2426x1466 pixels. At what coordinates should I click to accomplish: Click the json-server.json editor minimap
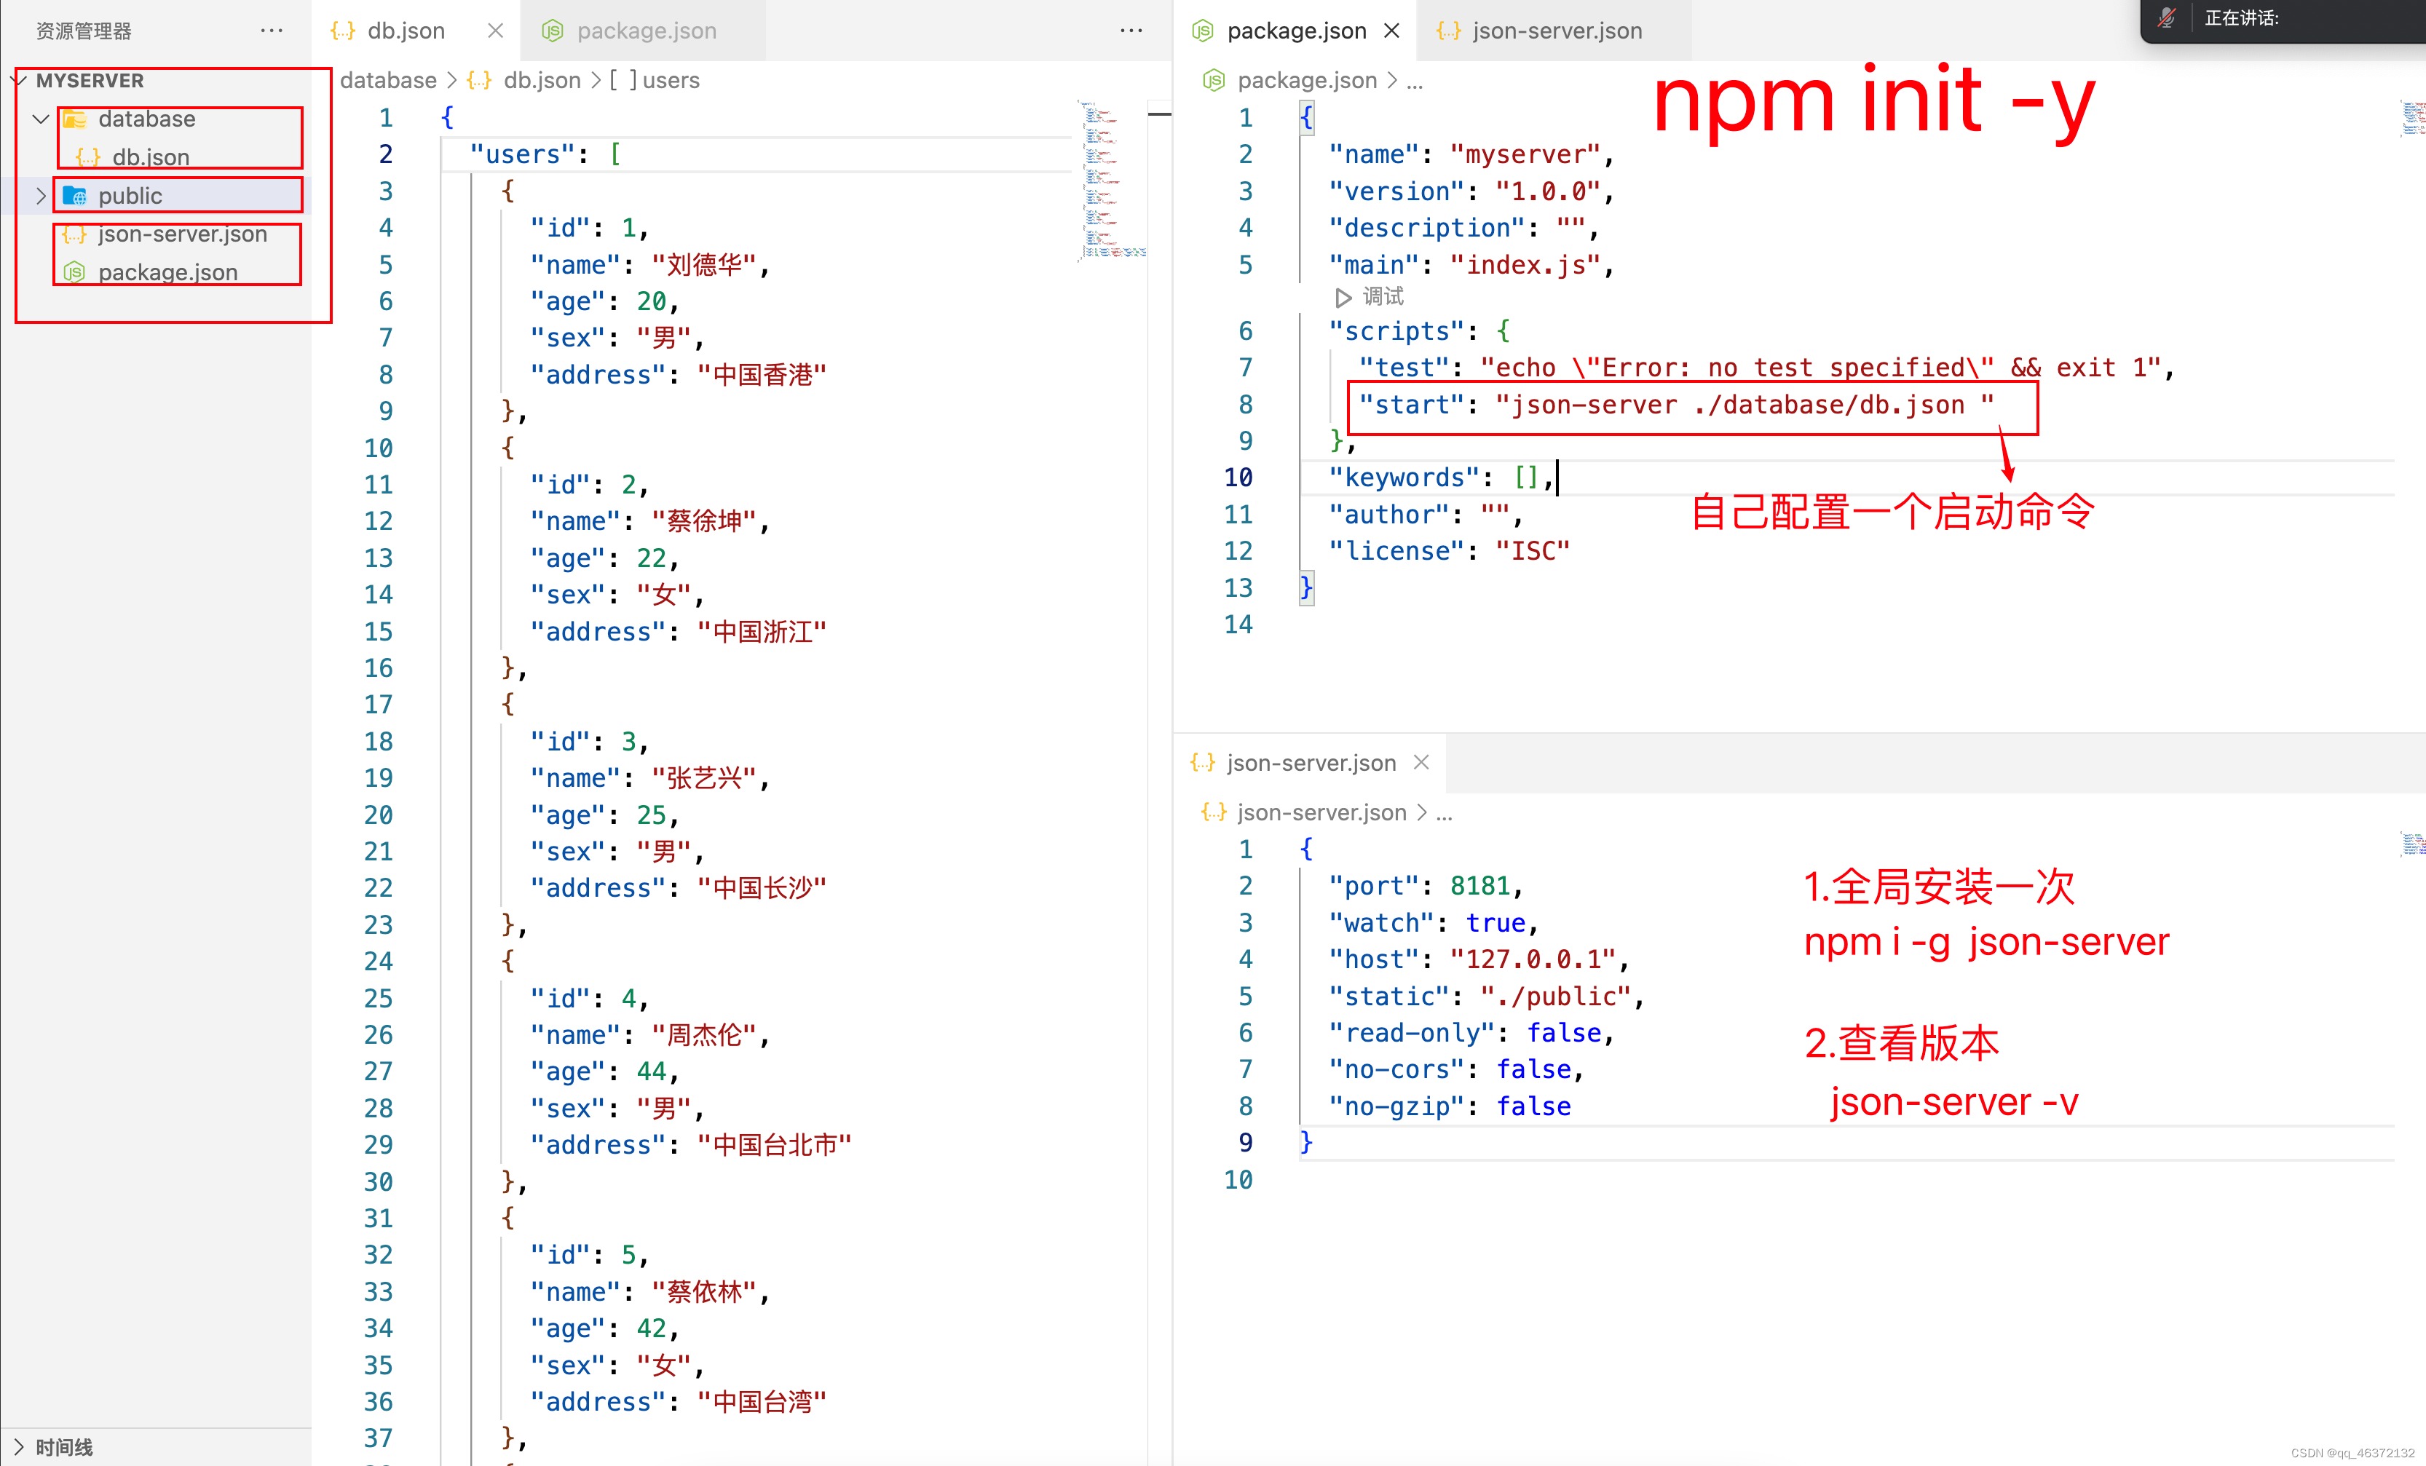coord(2413,844)
